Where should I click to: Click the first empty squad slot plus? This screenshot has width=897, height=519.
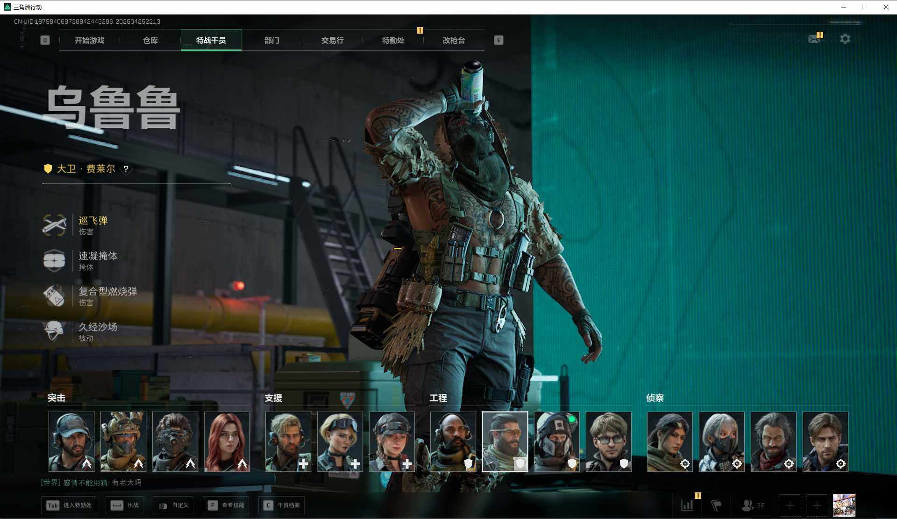pyautogui.click(x=790, y=505)
